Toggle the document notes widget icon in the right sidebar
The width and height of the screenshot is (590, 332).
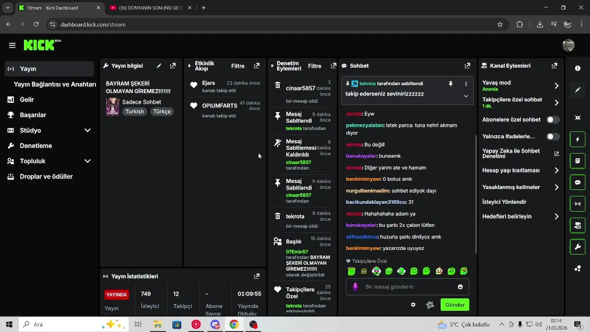578,161
